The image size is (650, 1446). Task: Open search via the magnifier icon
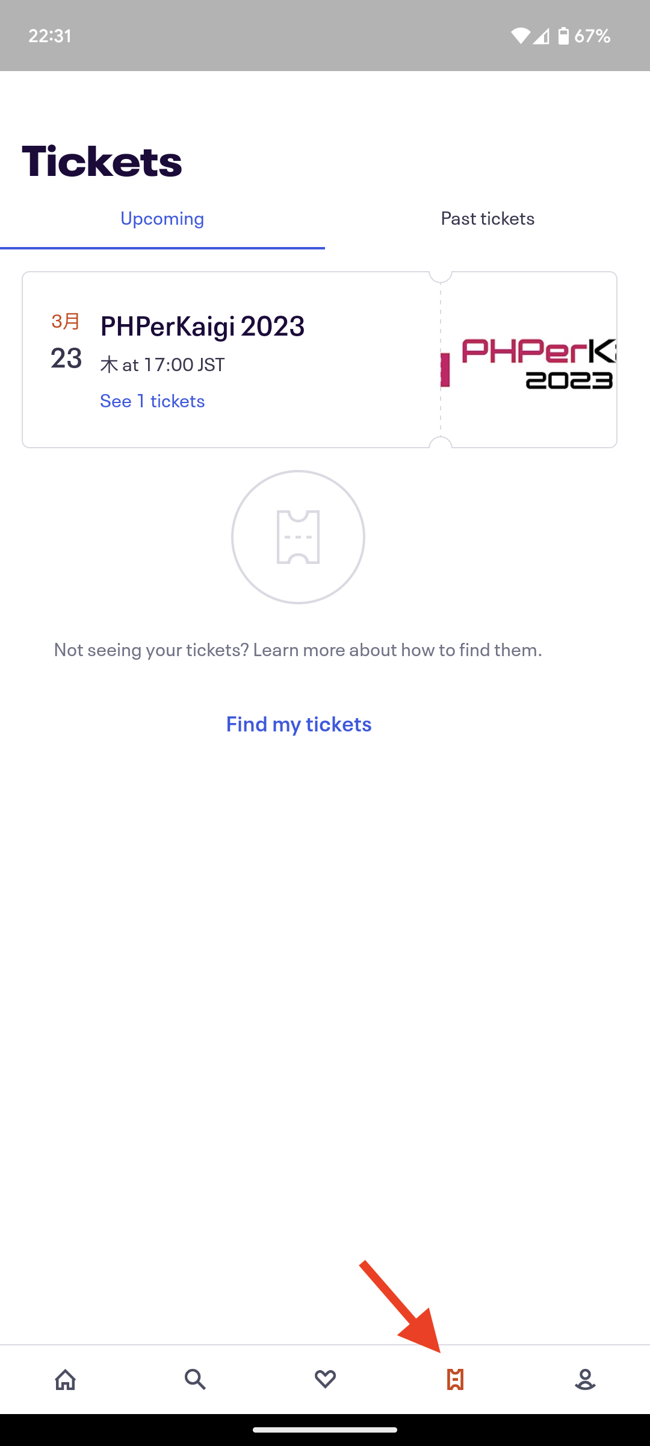pos(195,1379)
